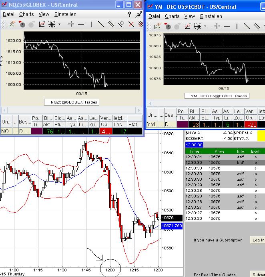Click the $NYA.X quote symbol
This screenshot has height=277, width=265.
pos(193,133)
